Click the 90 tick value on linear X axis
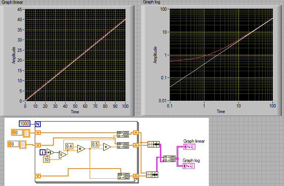The width and height of the screenshot is (284, 186). coord(115,106)
